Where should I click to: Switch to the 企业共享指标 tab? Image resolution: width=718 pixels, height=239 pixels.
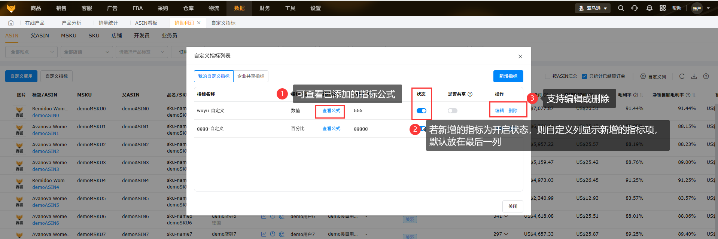pos(251,76)
